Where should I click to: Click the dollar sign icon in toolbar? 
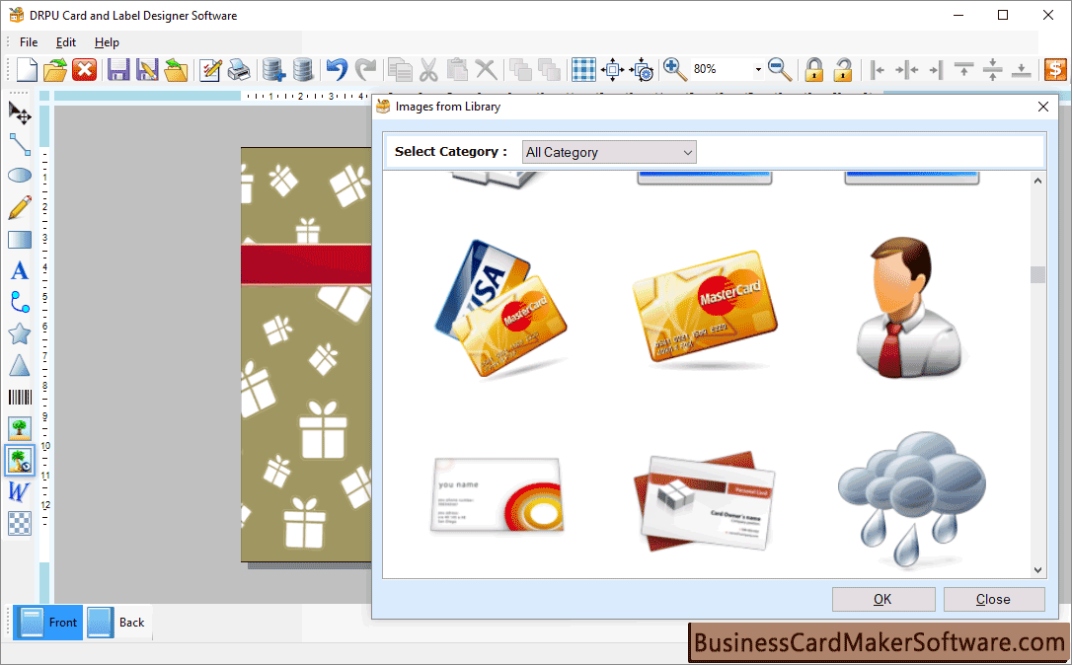[1055, 70]
